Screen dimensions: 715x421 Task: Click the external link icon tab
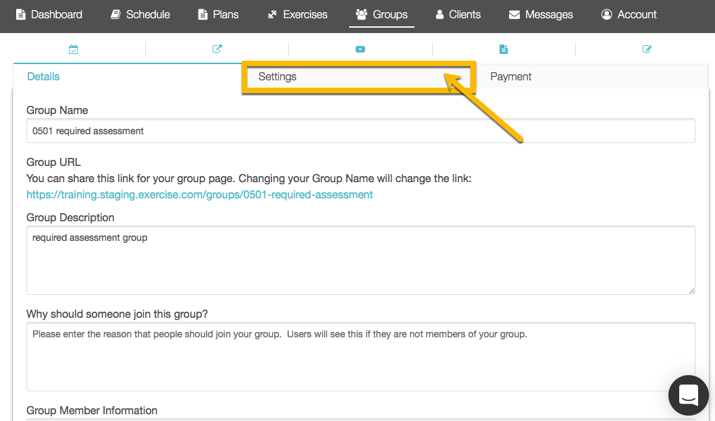click(x=217, y=49)
